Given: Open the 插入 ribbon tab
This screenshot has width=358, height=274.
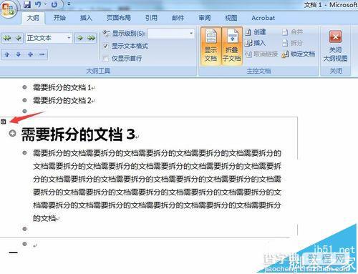Looking at the screenshot, I should tap(86, 18).
